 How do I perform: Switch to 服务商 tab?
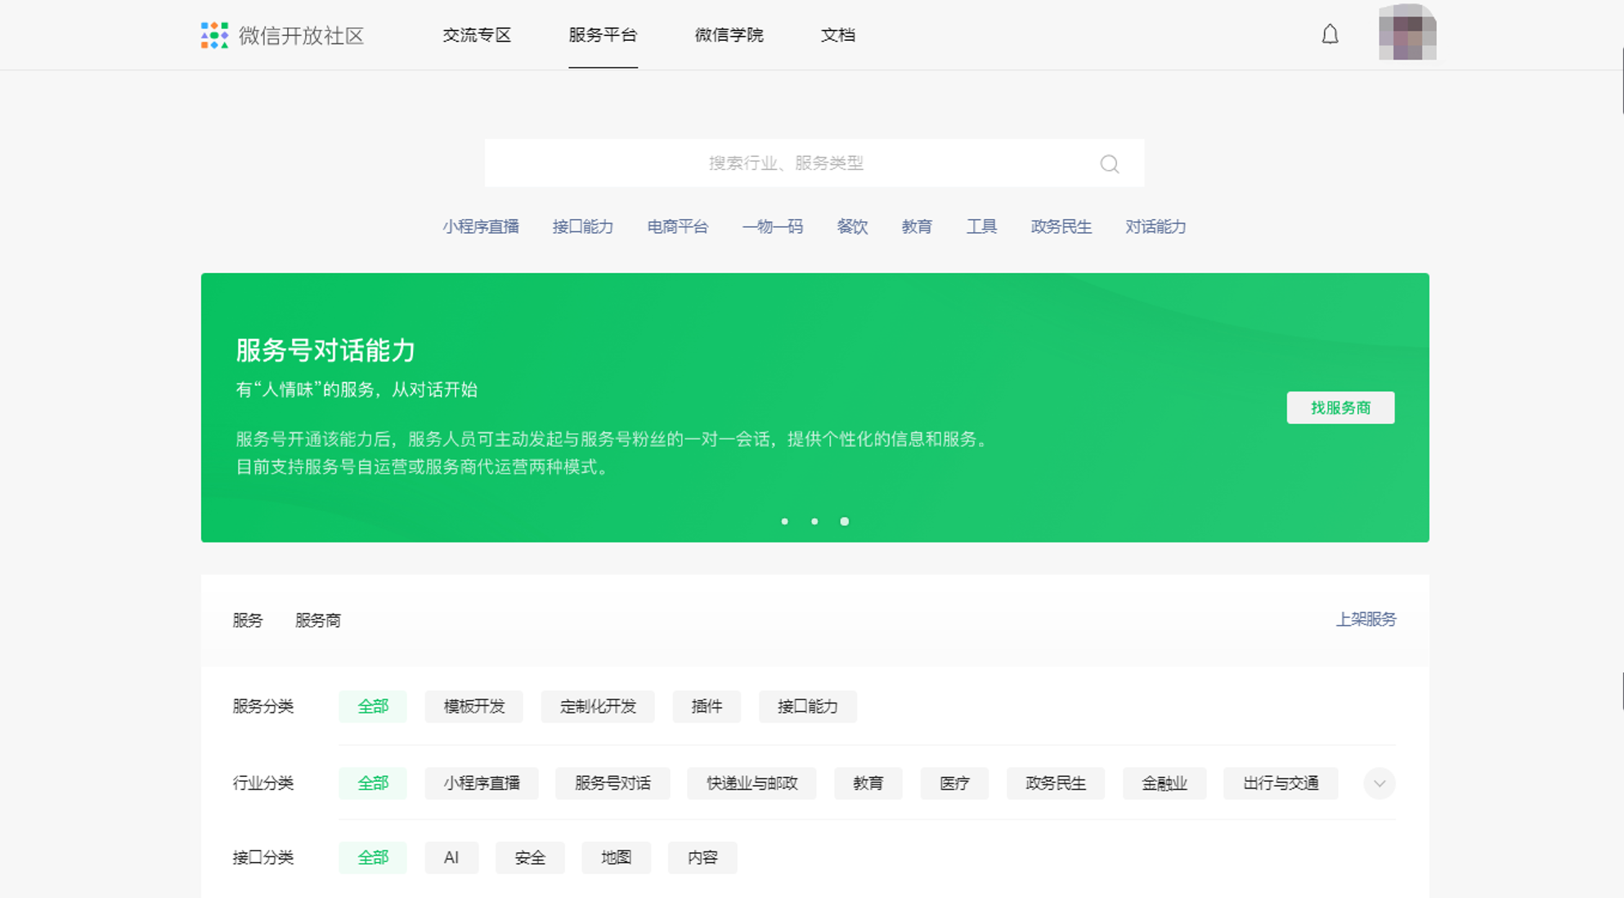(317, 620)
